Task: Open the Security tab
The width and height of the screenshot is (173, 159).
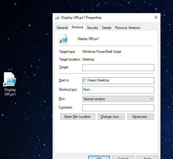Action: (92, 28)
